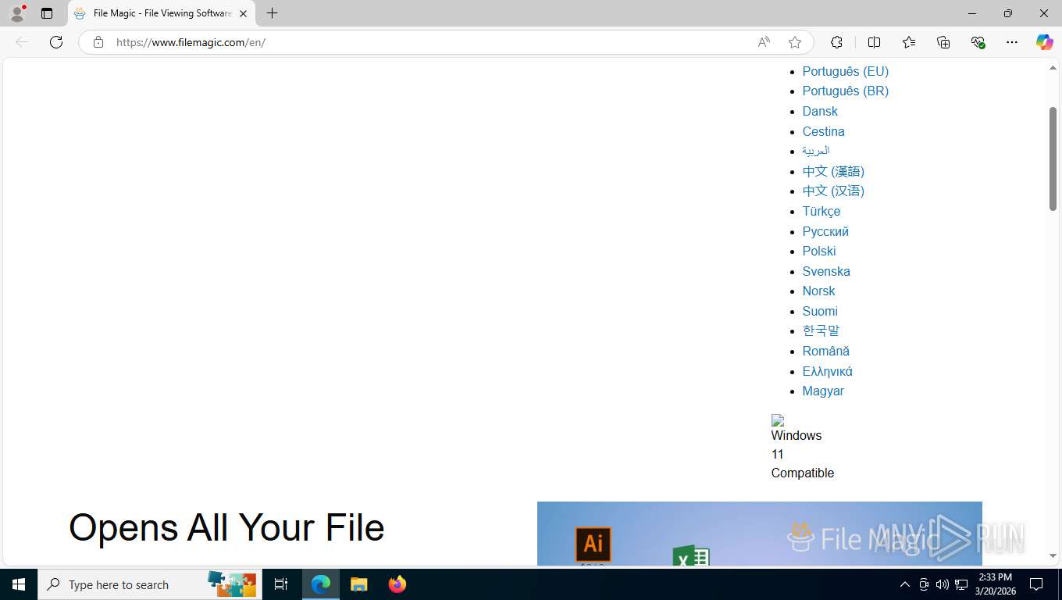This screenshot has width=1062, height=600.
Task: Close the File Magic tab
Action: click(x=243, y=13)
